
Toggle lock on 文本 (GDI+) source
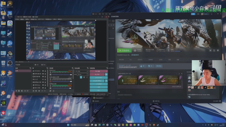[x=45, y=71]
